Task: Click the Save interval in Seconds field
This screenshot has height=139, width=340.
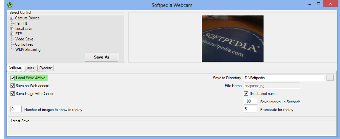Action: coord(250,102)
